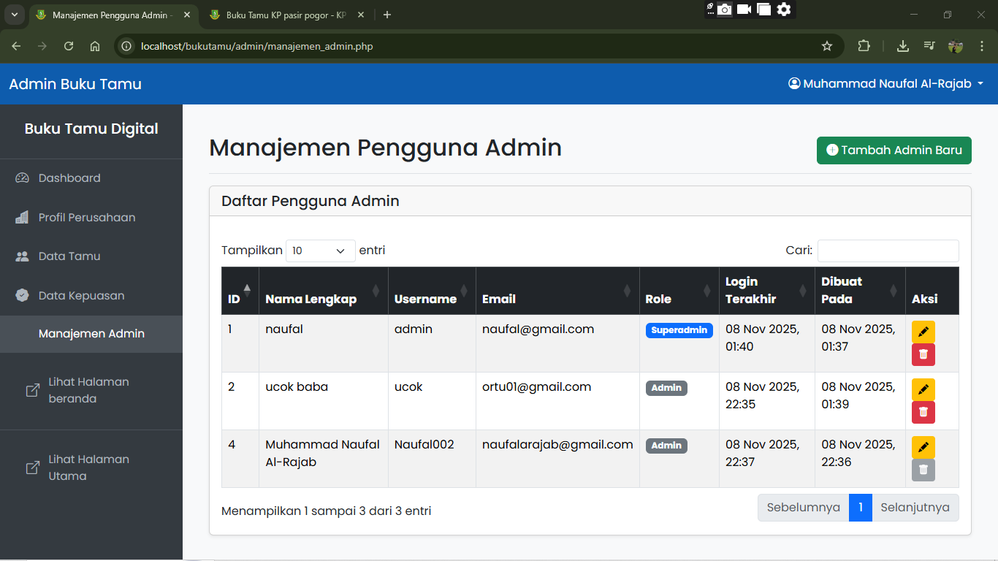998x561 pixels.
Task: Switch to Buku Tamu KP pasir pogor tab
Action: click(285, 15)
